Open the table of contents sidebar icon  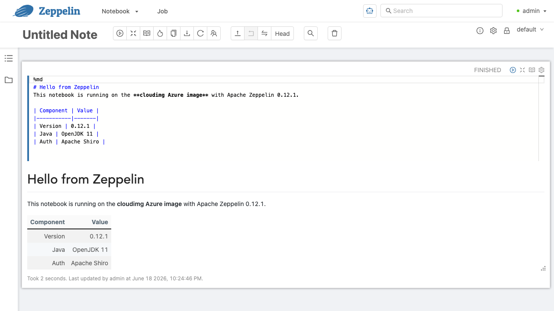point(9,58)
